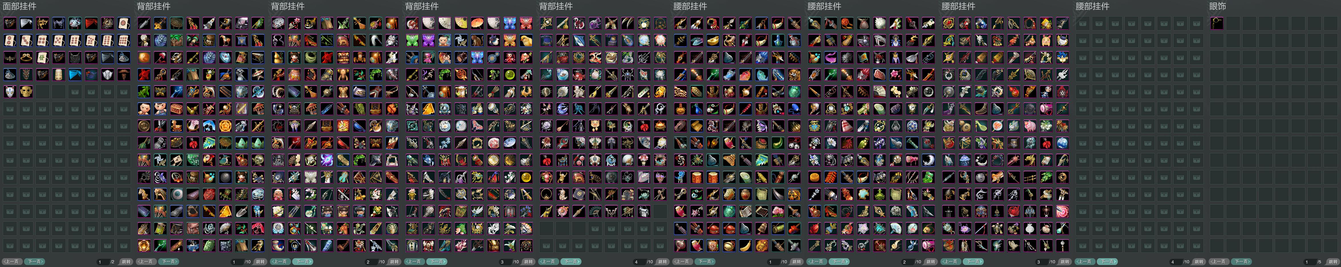The height and width of the screenshot is (267, 1341).
Task: Select the horse figurine back accessory
Action: [x=225, y=40]
